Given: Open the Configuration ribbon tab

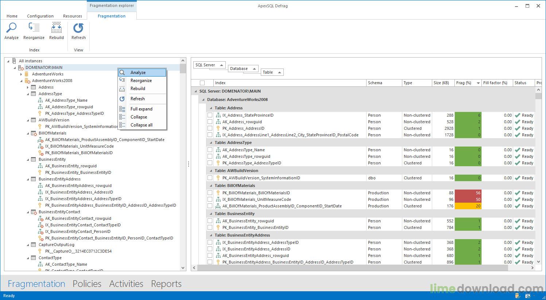Looking at the screenshot, I should [40, 16].
